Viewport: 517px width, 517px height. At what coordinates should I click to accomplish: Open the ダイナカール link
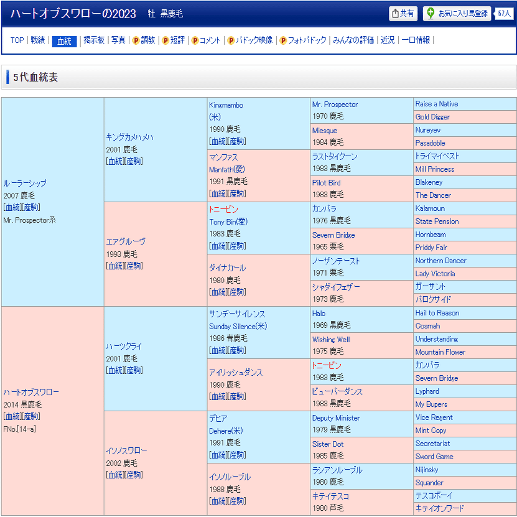click(x=228, y=268)
